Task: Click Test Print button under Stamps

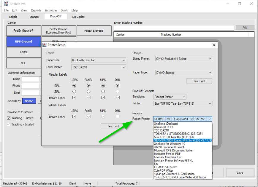Action: point(199,81)
